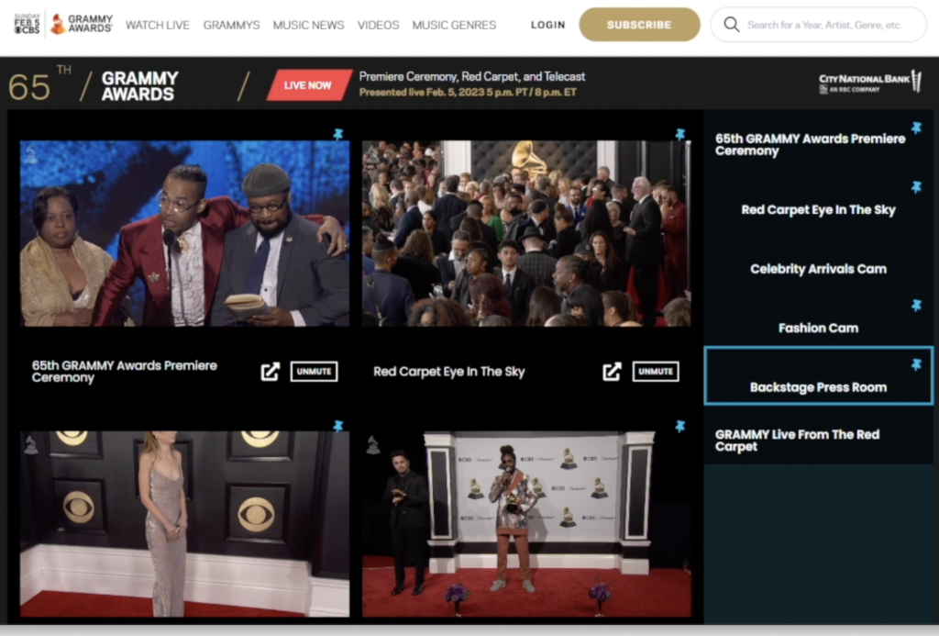Open the Watch Live nav item
Viewport: 939px width, 636px height.
(158, 25)
